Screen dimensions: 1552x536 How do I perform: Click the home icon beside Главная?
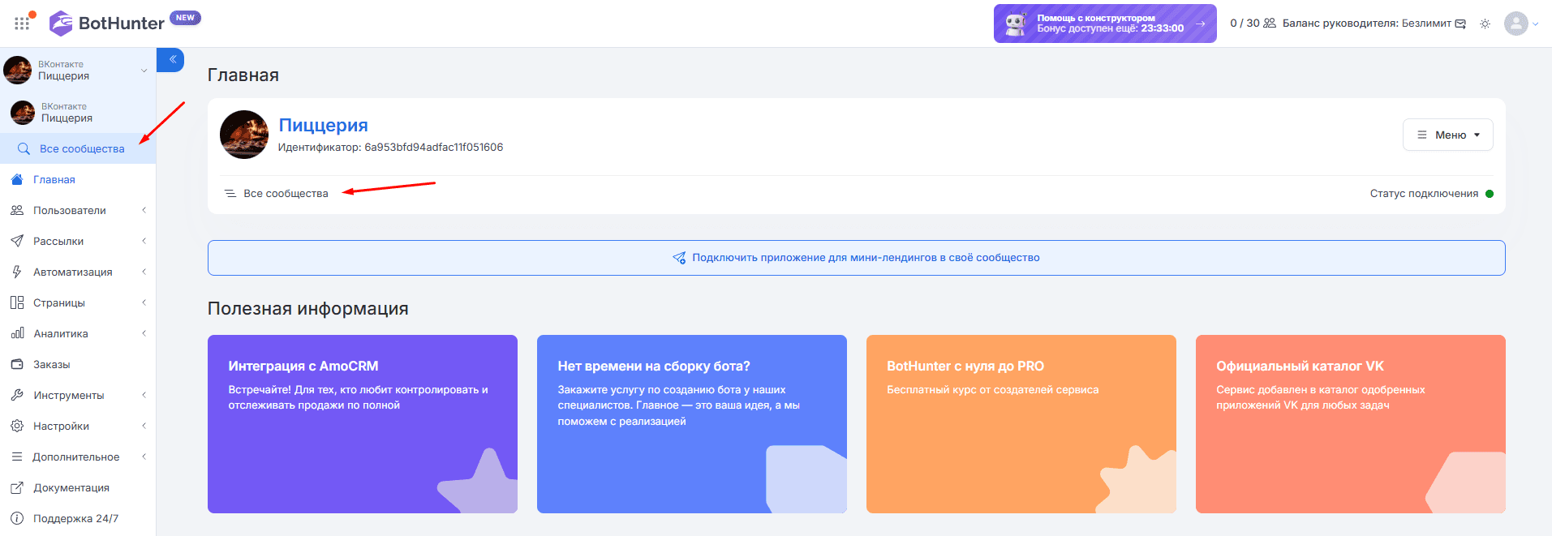point(17,179)
